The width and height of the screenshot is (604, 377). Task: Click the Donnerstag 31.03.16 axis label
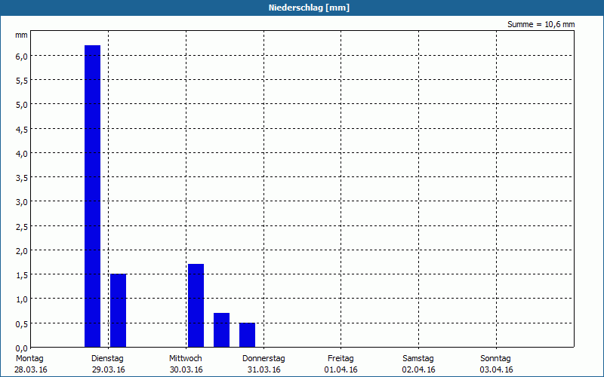263,364
